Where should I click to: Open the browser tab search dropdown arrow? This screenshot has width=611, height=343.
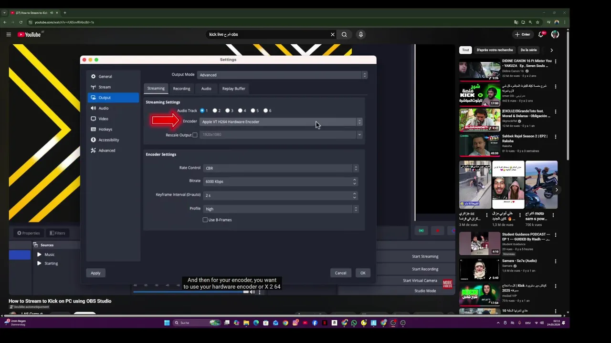pyautogui.click(x=4, y=12)
